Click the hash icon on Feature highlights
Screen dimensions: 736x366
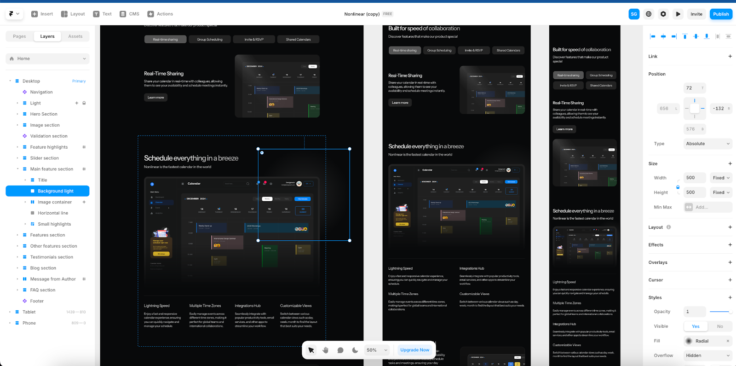coord(84,147)
